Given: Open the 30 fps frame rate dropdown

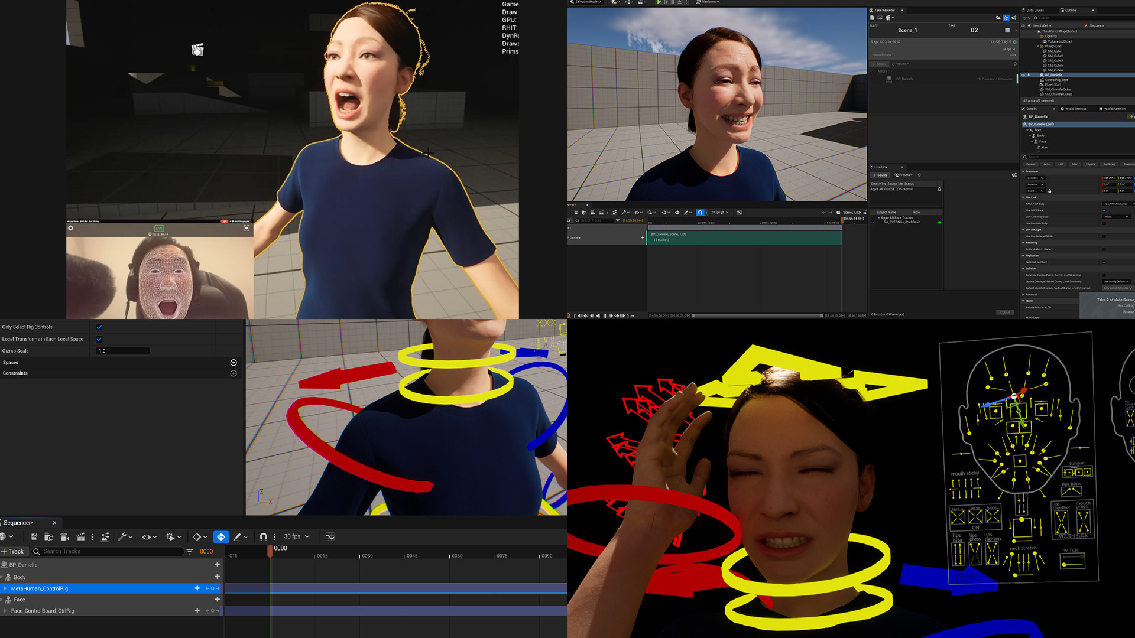Looking at the screenshot, I should pos(296,536).
